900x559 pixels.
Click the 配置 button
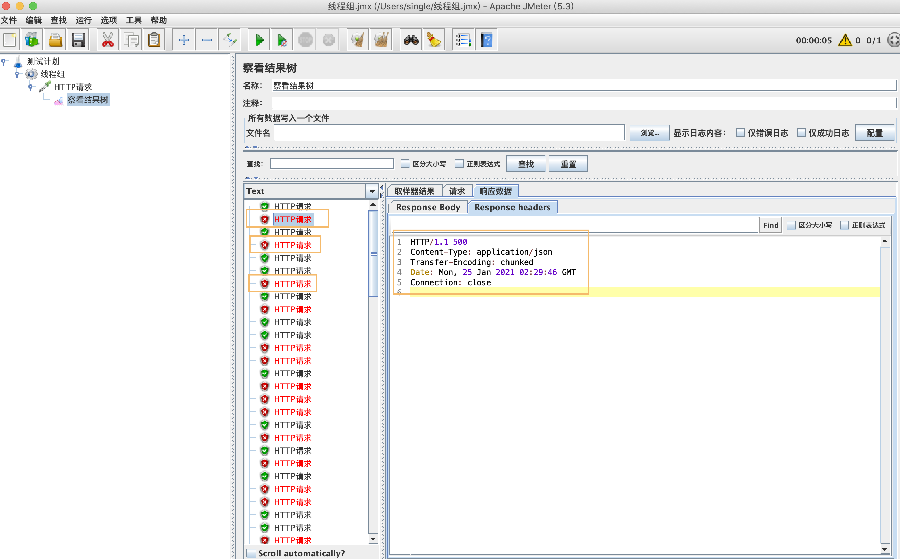[875, 133]
